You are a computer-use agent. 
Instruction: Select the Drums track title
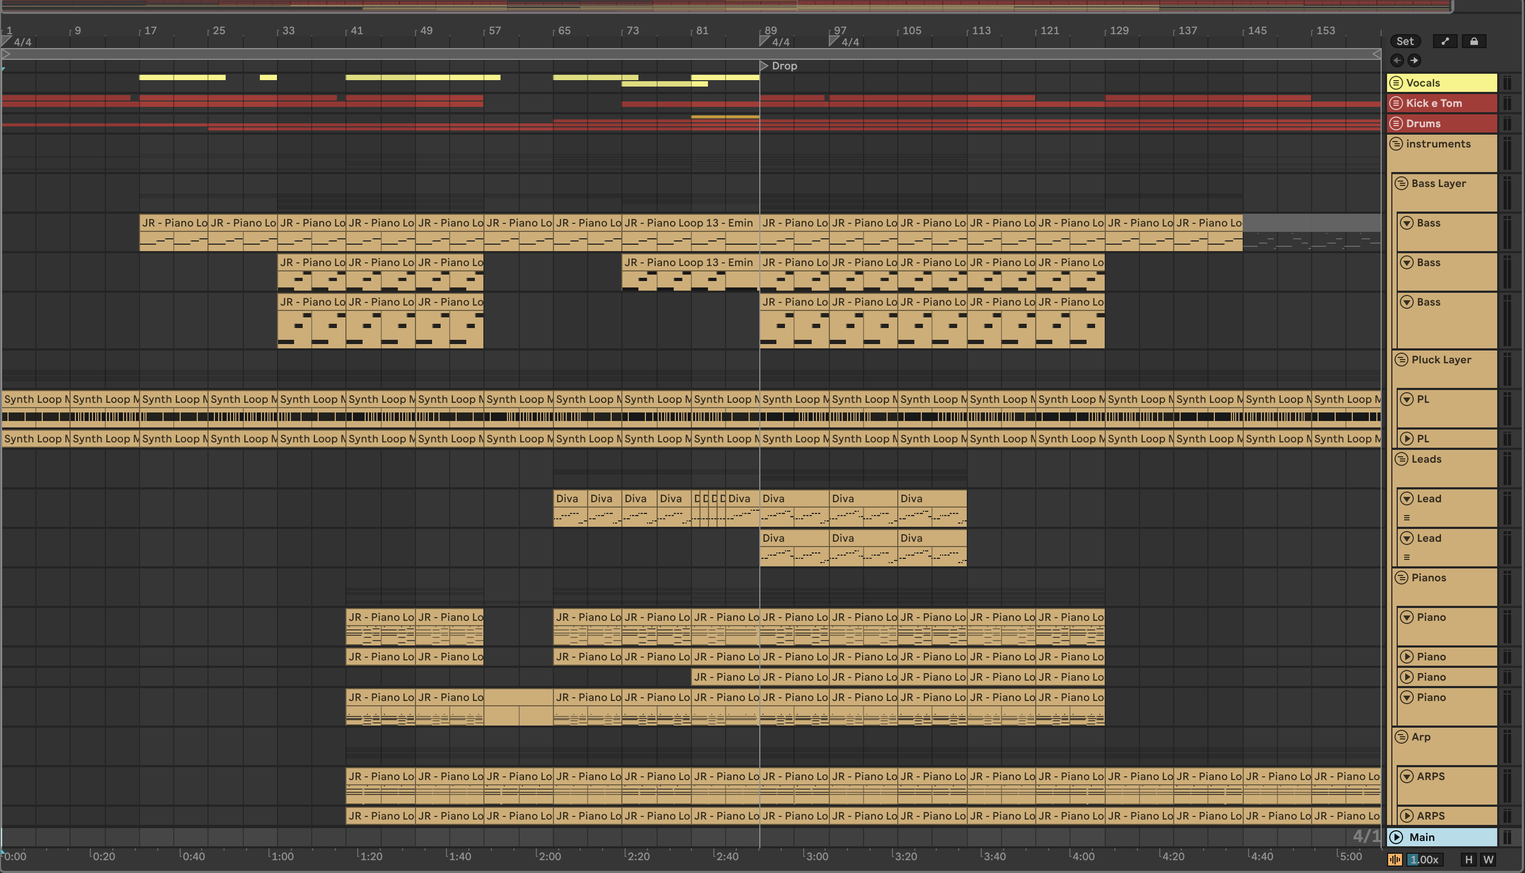point(1423,123)
